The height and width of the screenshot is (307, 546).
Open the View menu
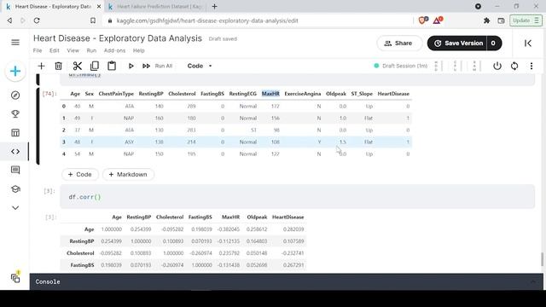(x=73, y=50)
